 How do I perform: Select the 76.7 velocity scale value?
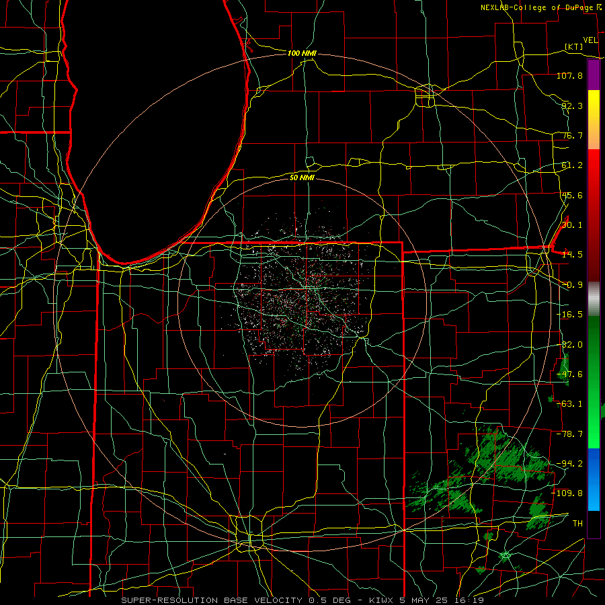[572, 135]
